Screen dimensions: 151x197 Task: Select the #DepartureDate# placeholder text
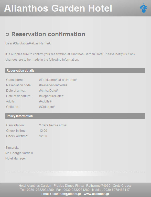(x=51, y=96)
